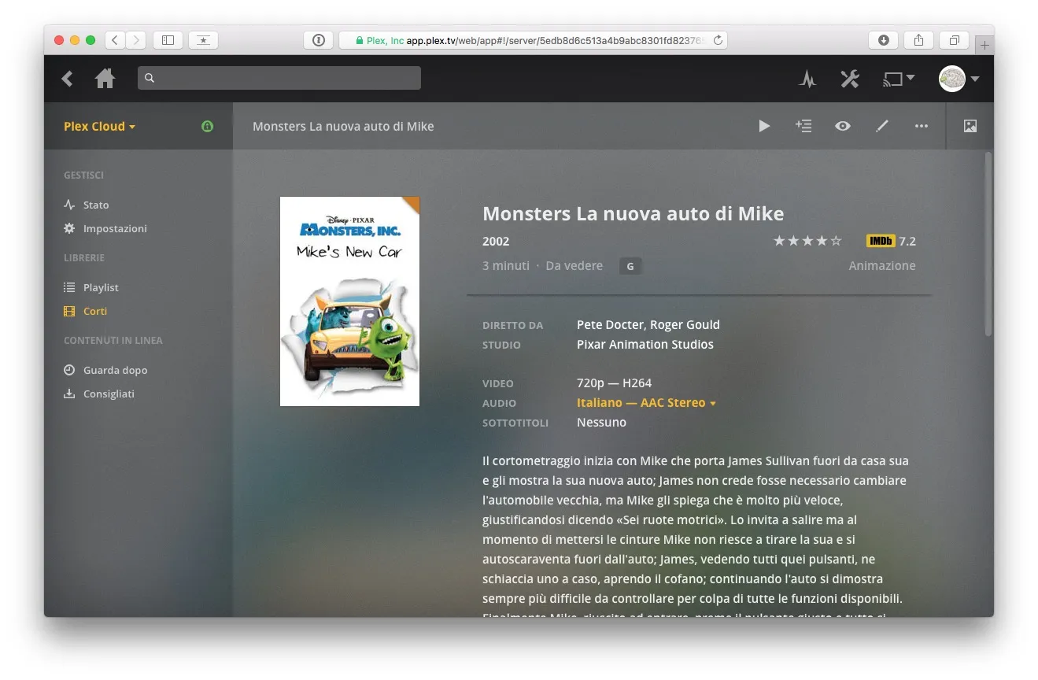Screen dimensions: 1038x680
Task: Click the 3 minuti duration text
Action: 506,265
